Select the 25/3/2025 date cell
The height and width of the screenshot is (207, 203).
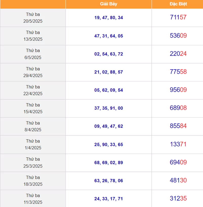click(33, 163)
